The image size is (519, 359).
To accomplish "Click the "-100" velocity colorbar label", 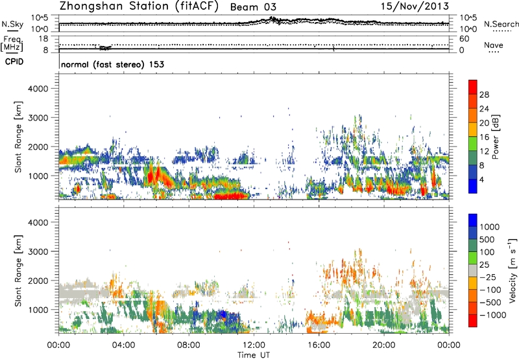I will [x=490, y=290].
